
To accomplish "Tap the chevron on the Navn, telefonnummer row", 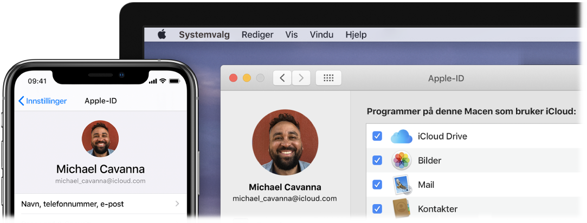I will (x=177, y=204).
